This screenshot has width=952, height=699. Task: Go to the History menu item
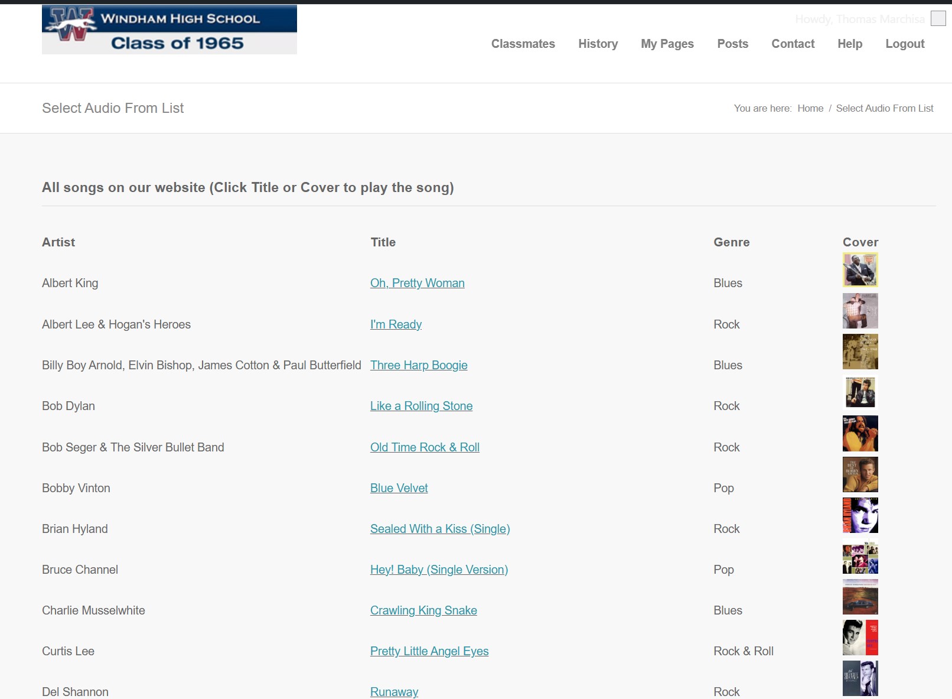pos(598,44)
